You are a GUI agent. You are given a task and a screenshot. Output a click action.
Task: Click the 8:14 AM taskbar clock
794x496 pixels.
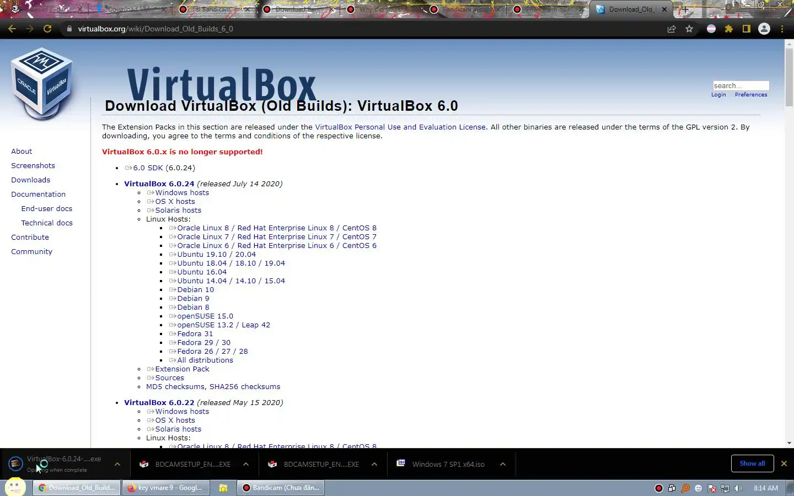766,488
